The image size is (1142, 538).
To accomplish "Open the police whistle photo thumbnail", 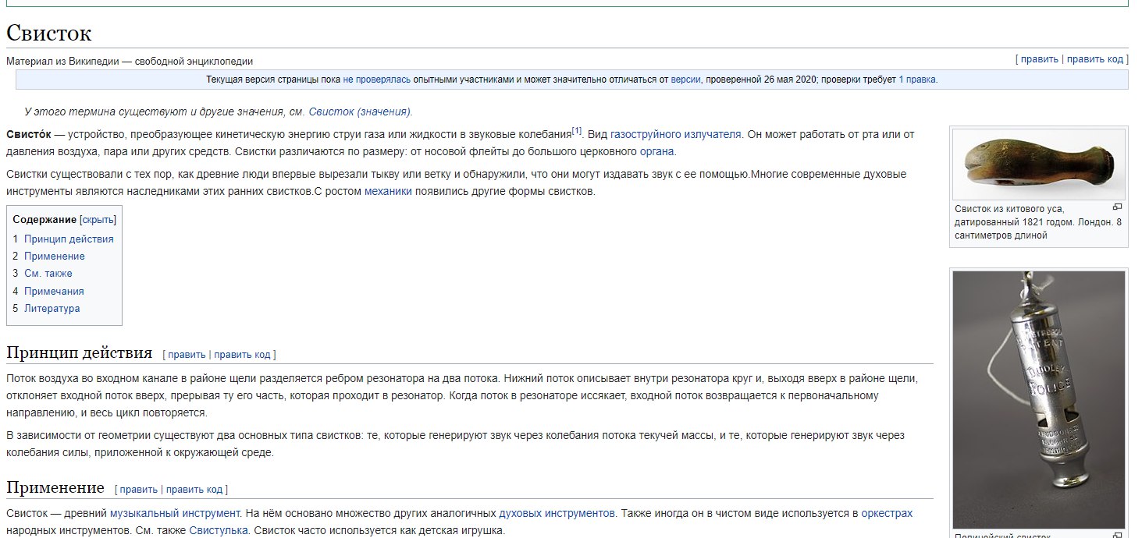I will 1039,400.
